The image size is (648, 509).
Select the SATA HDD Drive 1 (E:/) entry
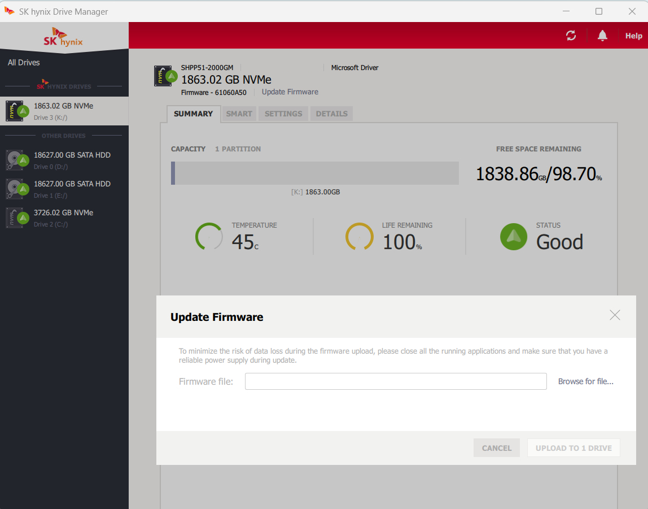pos(64,189)
